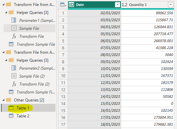The height and width of the screenshot is (129, 177).
Task: Click the quantity cell 179682.381
Action: 147,124
